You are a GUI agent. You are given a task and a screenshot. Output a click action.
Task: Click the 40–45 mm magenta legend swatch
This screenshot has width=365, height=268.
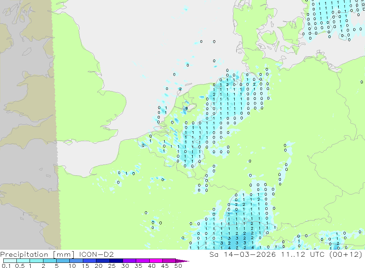(x=156, y=261)
